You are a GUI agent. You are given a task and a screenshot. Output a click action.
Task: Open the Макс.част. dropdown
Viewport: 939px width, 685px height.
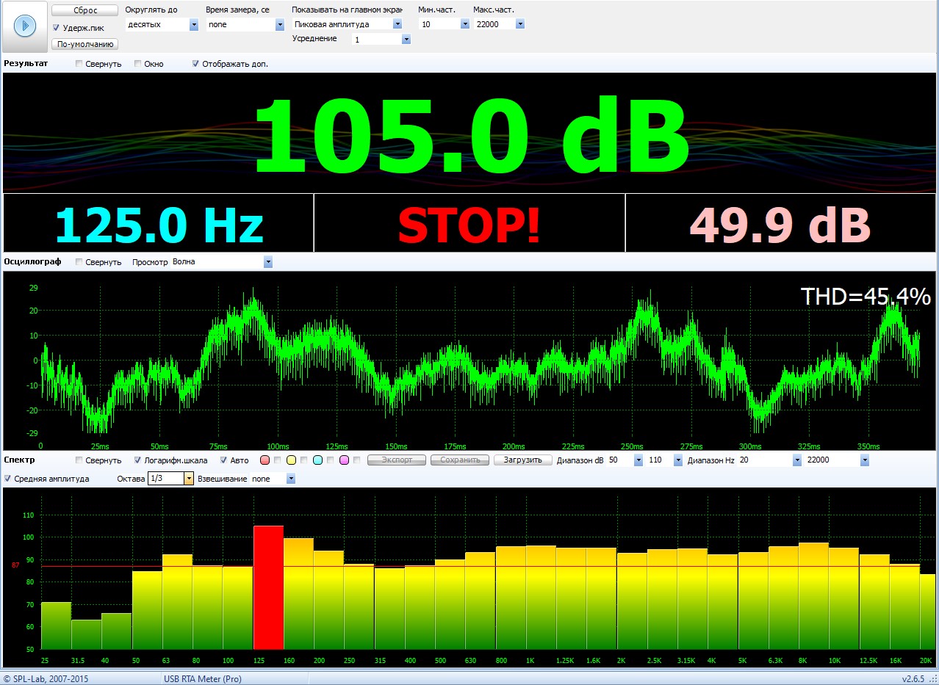point(520,24)
